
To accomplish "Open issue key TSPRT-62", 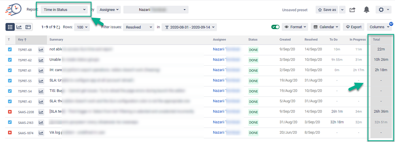I will (25, 60).
